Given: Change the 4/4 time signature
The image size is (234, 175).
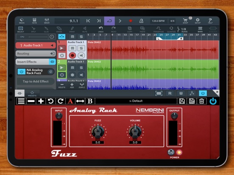Looking at the screenshot, I should point(172,21).
